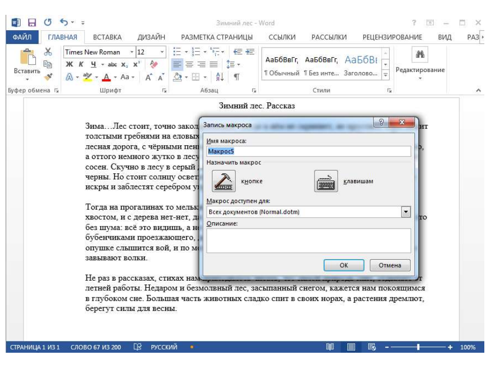492x365 pixels.
Task: Toggle Italic formatting (К)
Action: coord(81,64)
